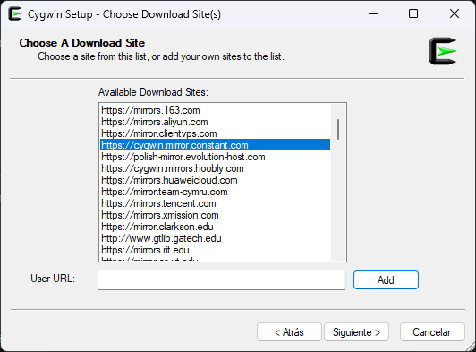Focus the User URL text field
Screen dimensions: 476x352
[222, 280]
